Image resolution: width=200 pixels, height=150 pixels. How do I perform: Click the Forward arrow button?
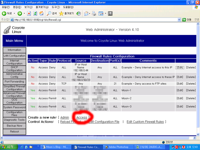pyautogui.click(x=20, y=13)
